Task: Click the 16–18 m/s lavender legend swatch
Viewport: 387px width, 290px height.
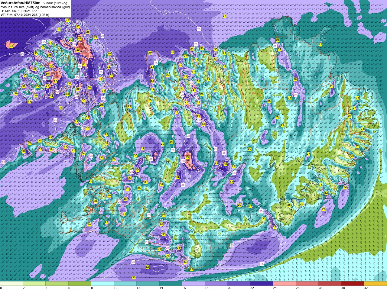Action: (193, 284)
